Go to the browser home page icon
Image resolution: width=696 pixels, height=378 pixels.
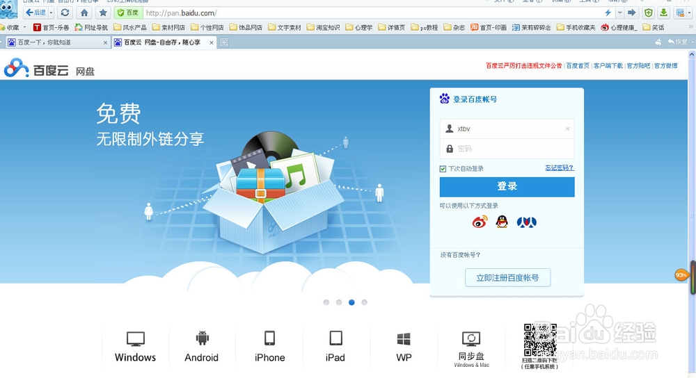pos(84,13)
